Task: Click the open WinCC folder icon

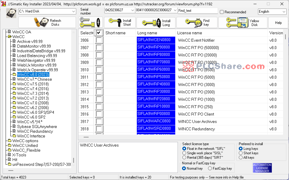Action: [9, 37]
